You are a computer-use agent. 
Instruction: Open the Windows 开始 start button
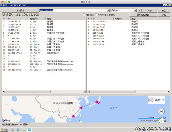(x=4, y=130)
